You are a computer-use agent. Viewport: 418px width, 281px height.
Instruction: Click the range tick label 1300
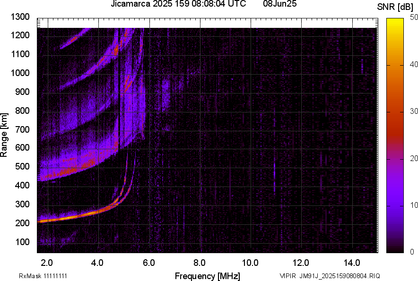click(20, 17)
